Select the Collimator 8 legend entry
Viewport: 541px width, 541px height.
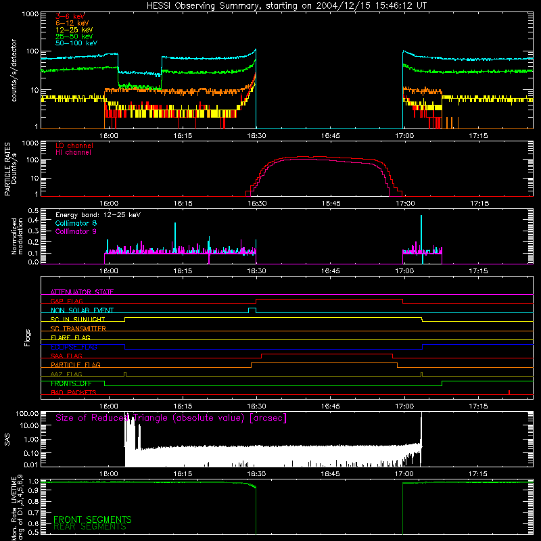coord(76,223)
